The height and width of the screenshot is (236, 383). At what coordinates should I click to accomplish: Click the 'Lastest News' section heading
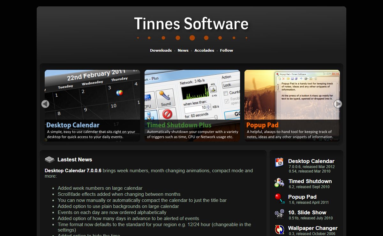[x=75, y=159]
